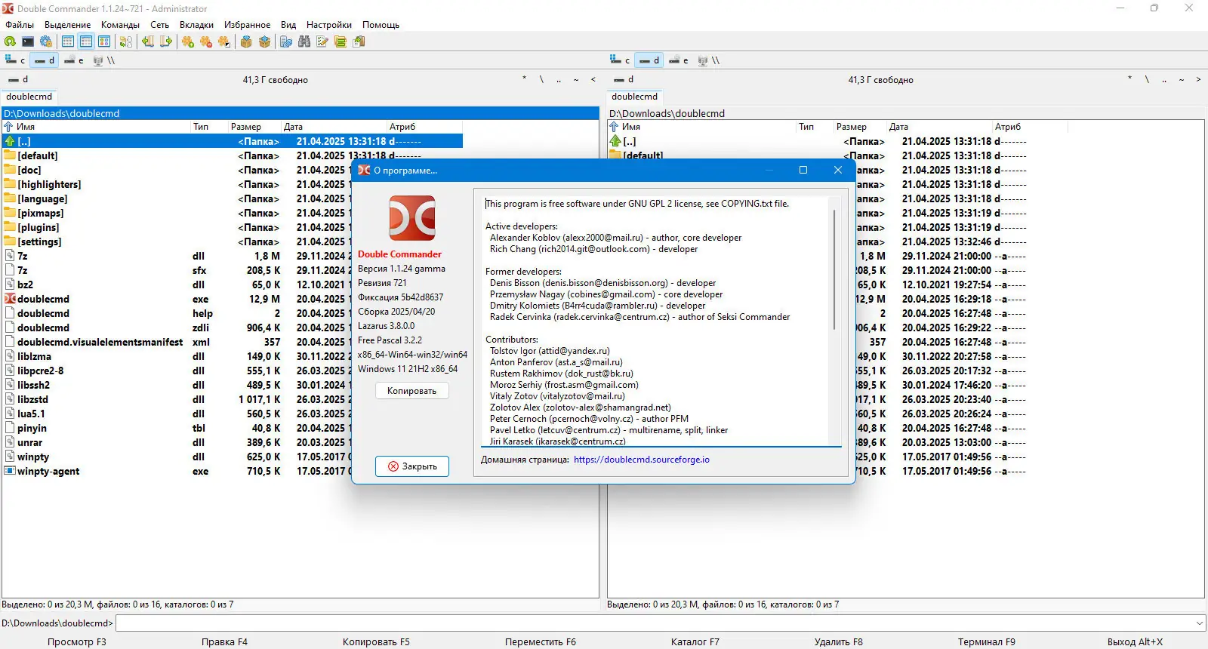
Task: Sort left panel by Размер column
Action: pos(254,127)
